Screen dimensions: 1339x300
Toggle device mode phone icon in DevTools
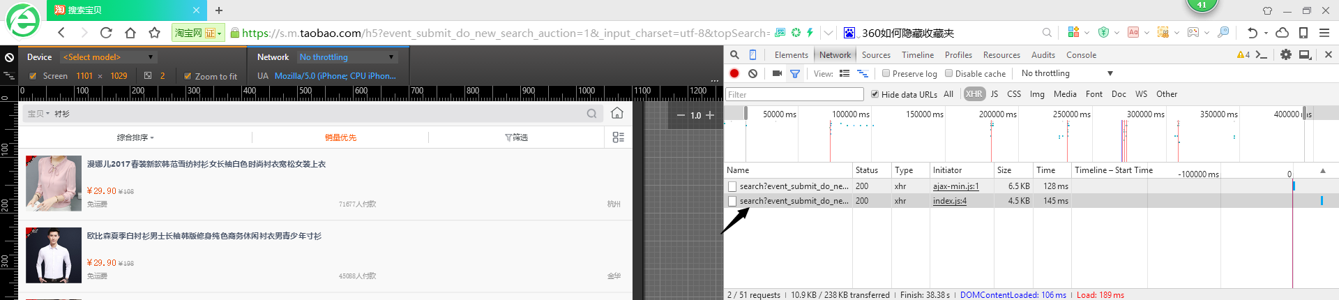pos(752,54)
